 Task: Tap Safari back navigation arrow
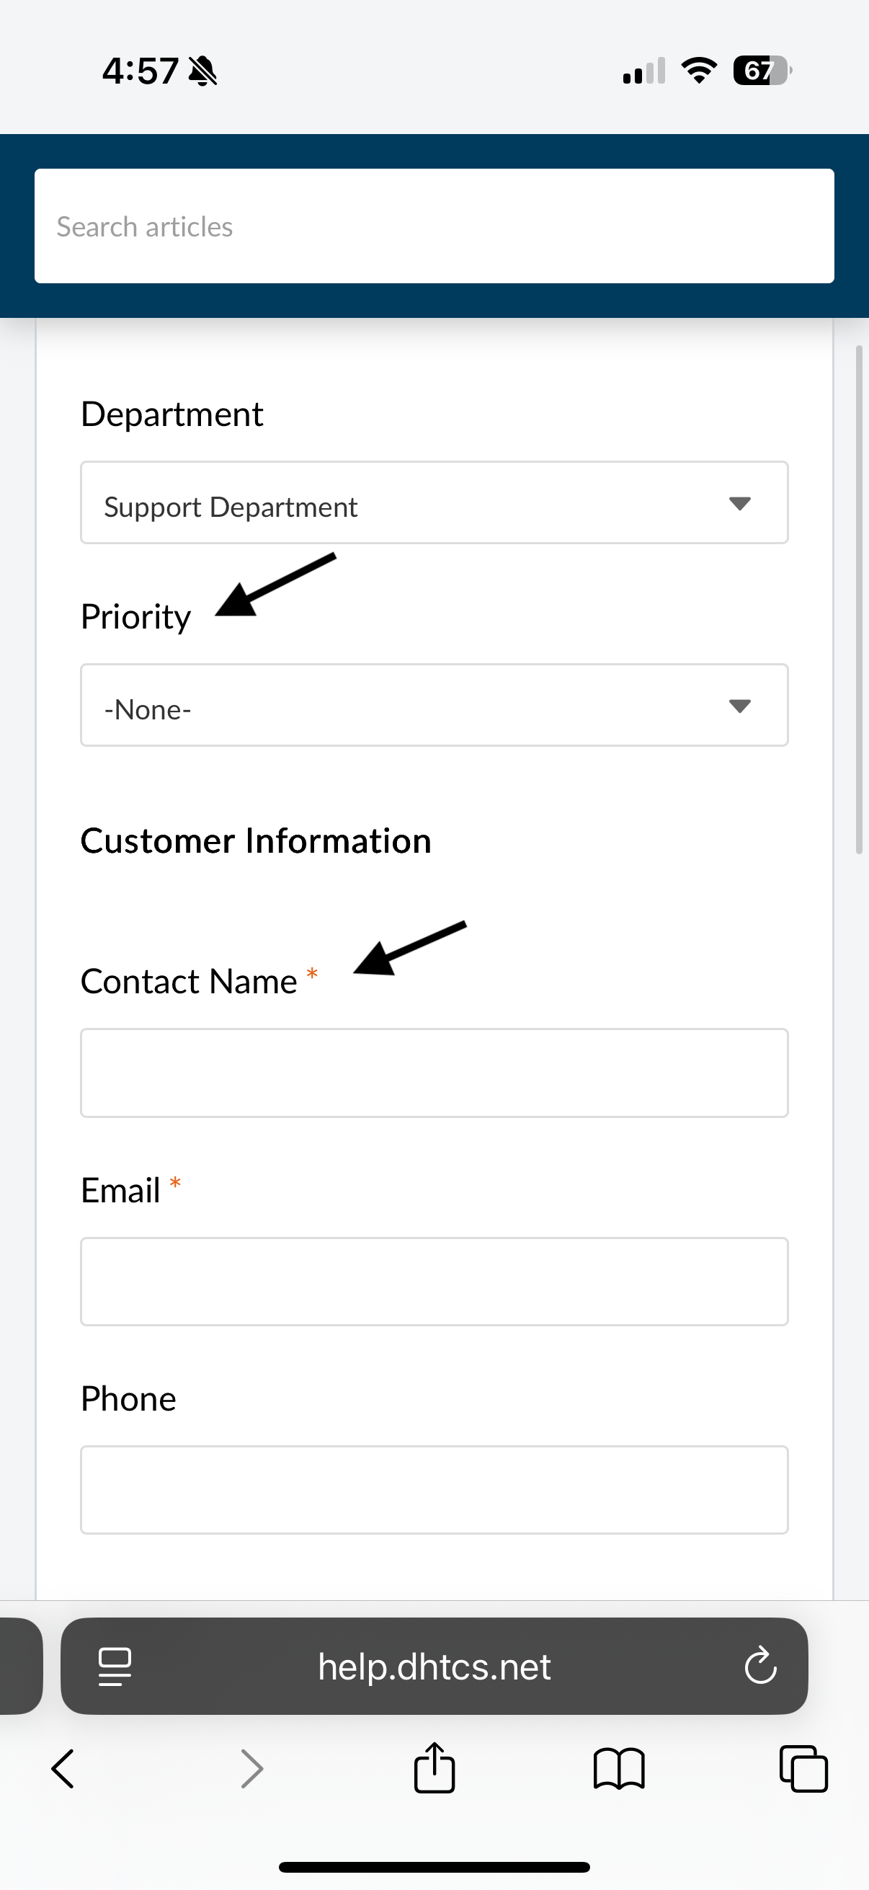(x=63, y=1769)
